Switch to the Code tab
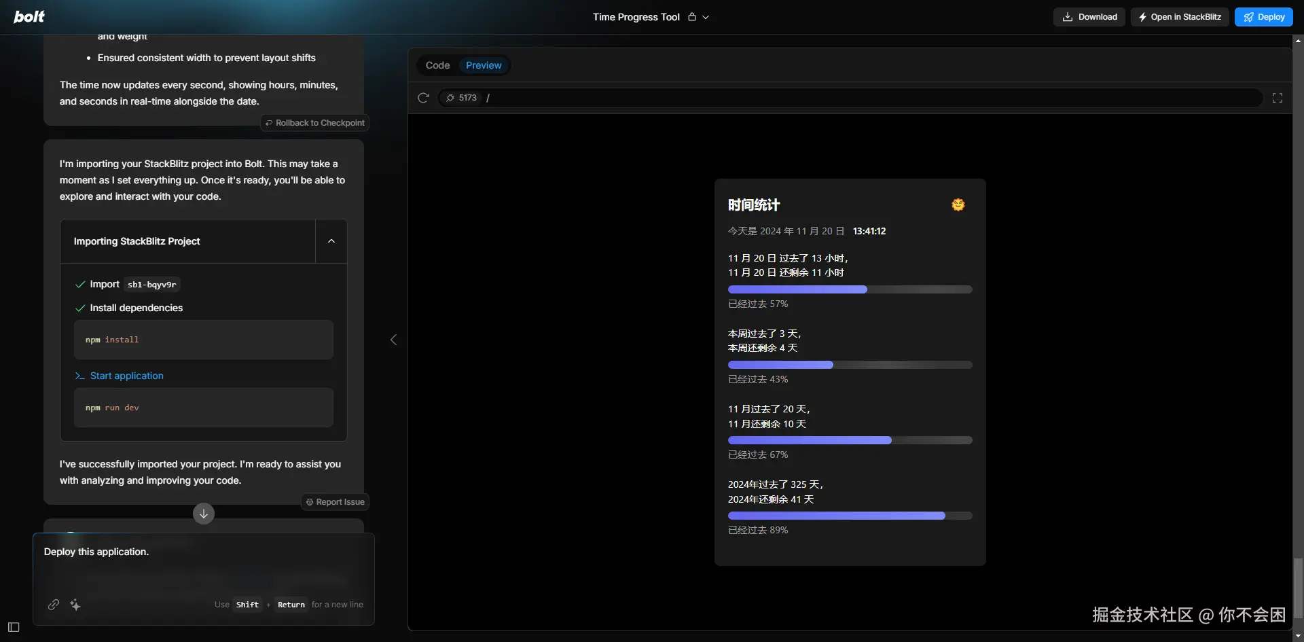Image resolution: width=1304 pixels, height=642 pixels. (437, 65)
